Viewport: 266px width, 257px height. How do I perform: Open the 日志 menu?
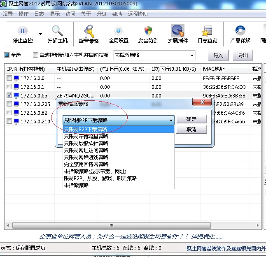pyautogui.click(x=39, y=14)
